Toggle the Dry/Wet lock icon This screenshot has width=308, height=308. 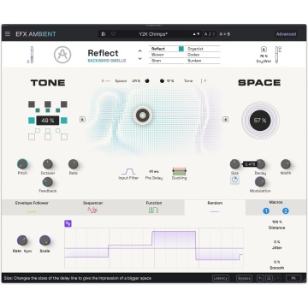pyautogui.click(x=264, y=49)
